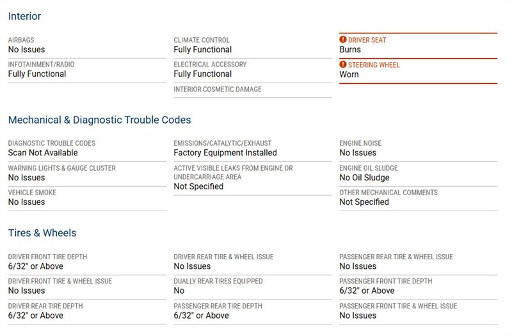512x336 pixels.
Task: Click the Mechanical & Diagnostic Trouble Codes heading
Action: 99,120
